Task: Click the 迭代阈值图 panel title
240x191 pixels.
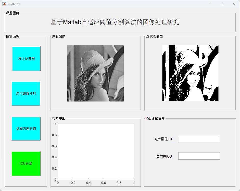Action: coord(155,36)
